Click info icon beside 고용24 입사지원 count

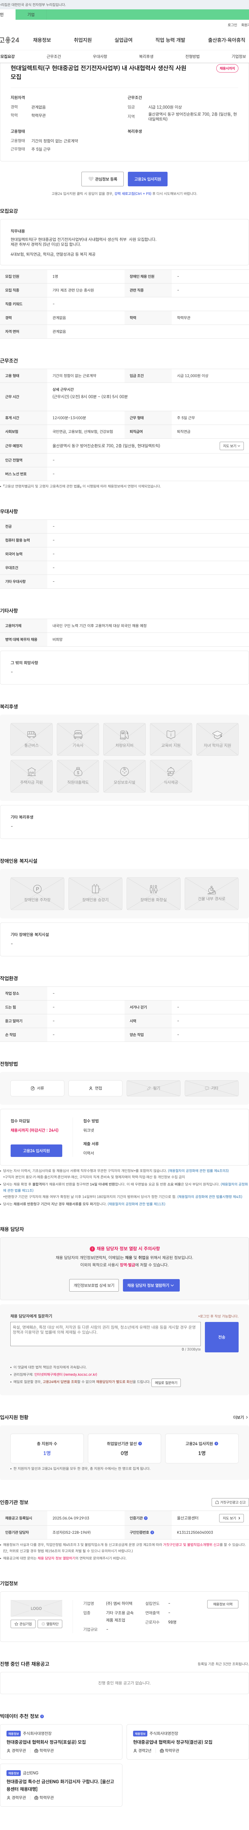pyautogui.click(x=216, y=1444)
